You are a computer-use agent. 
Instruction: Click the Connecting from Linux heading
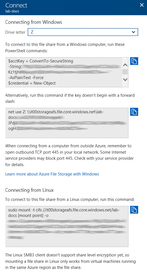(x=30, y=190)
